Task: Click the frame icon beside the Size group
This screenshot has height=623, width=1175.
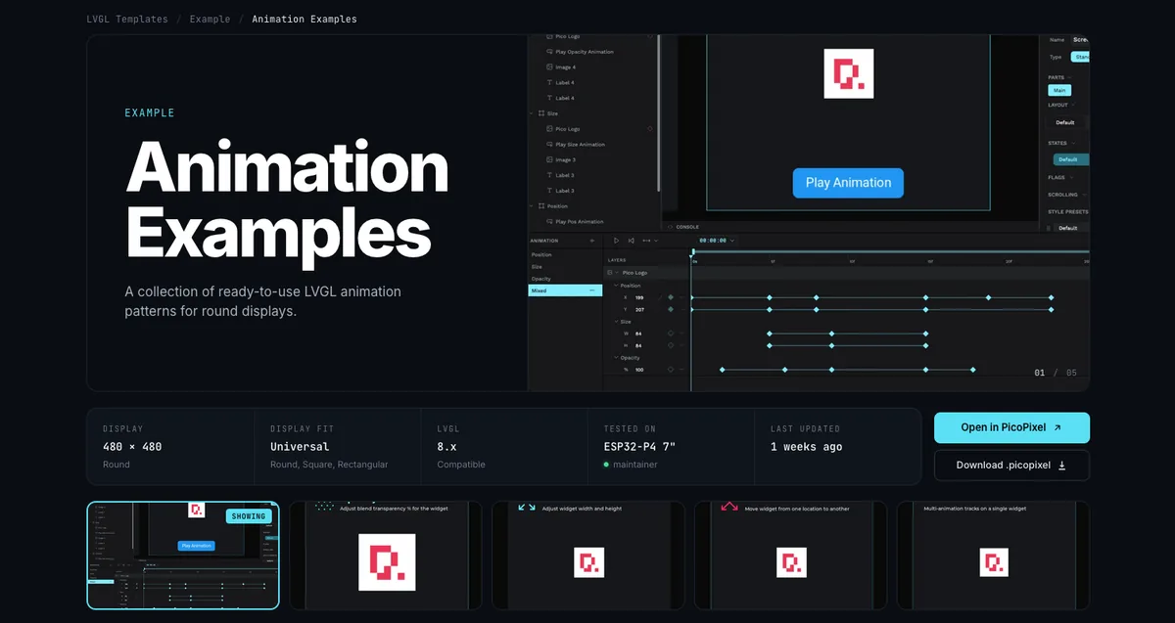Action: (x=540, y=113)
